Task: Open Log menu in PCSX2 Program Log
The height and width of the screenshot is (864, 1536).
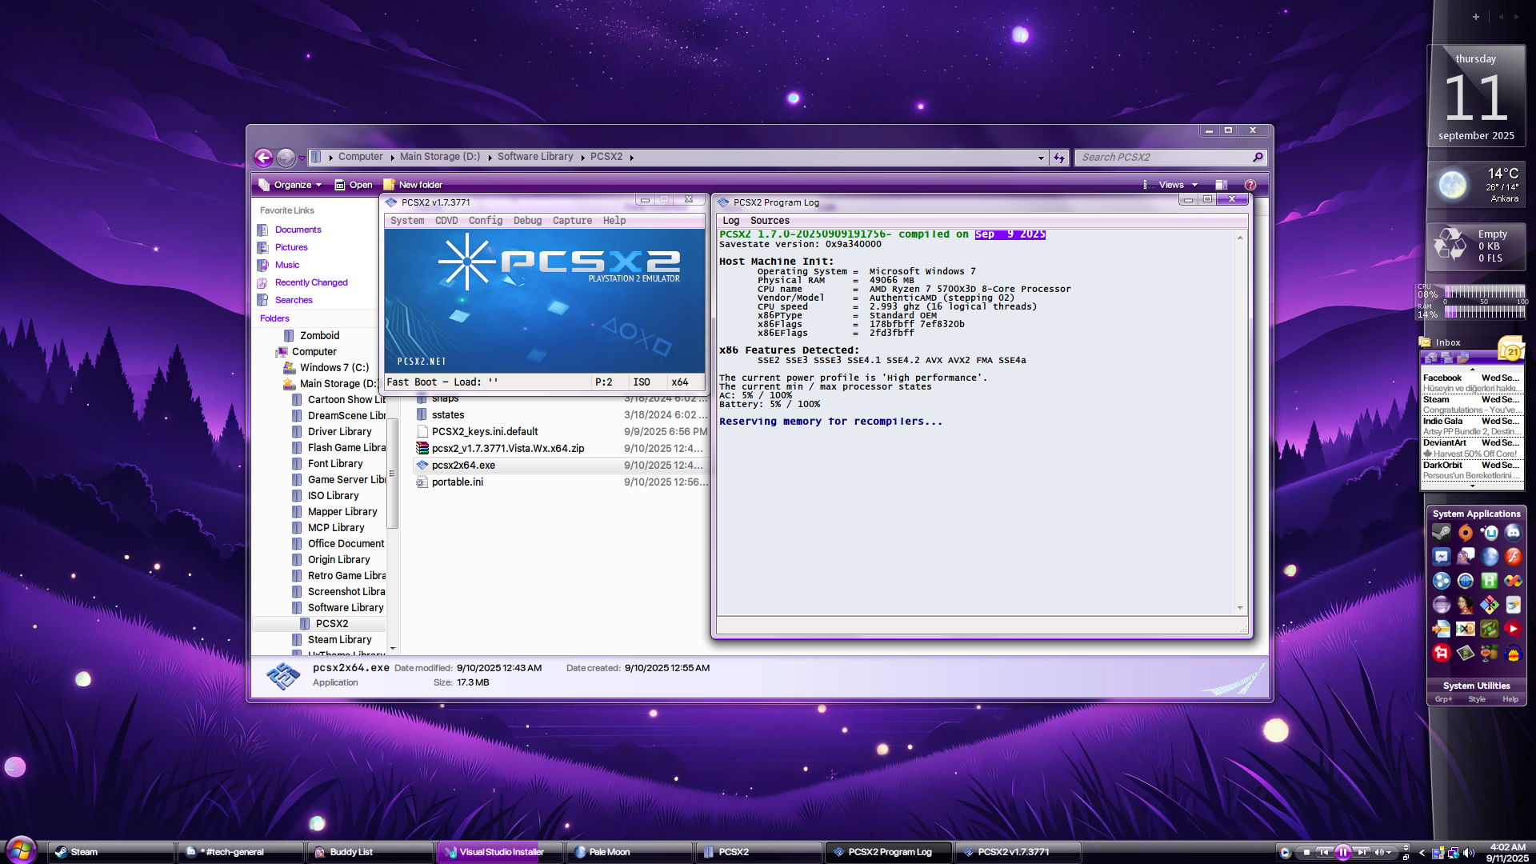Action: 731,221
